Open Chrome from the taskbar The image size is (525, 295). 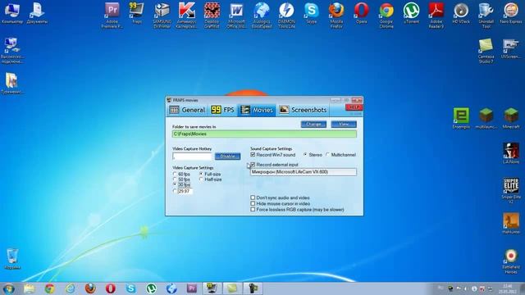49,288
